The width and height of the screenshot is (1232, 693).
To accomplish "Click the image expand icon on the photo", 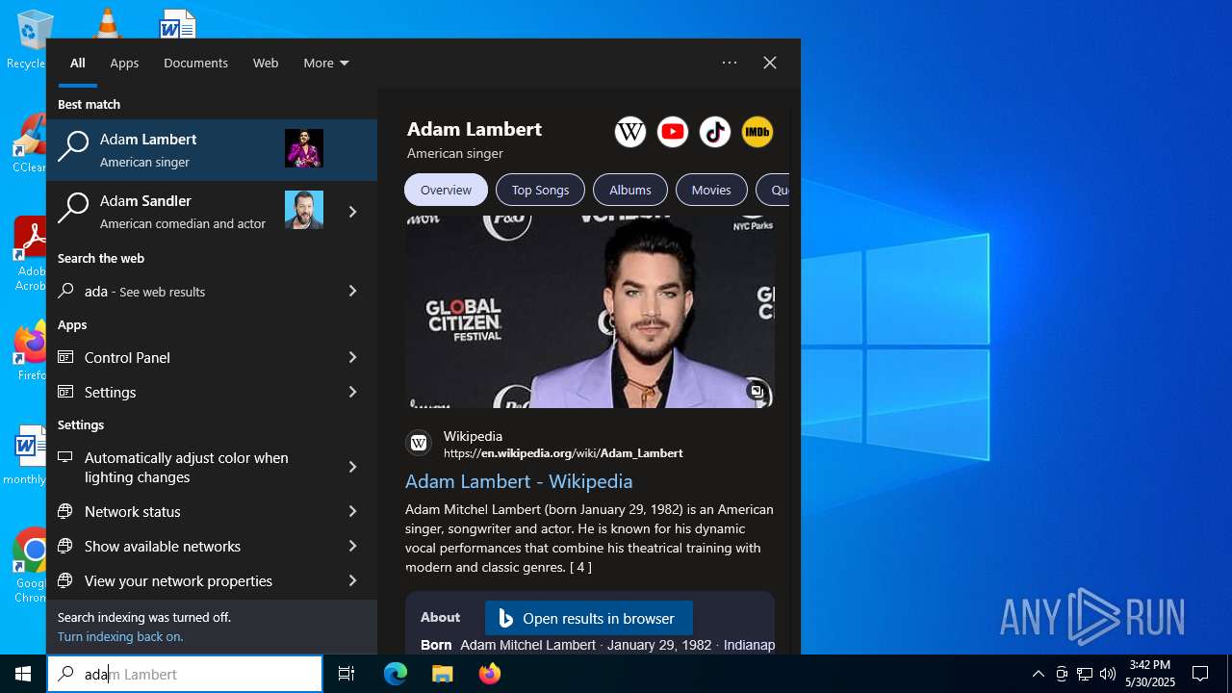I will pos(757,391).
